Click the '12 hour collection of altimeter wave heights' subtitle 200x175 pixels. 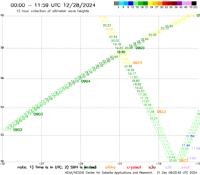[52, 11]
